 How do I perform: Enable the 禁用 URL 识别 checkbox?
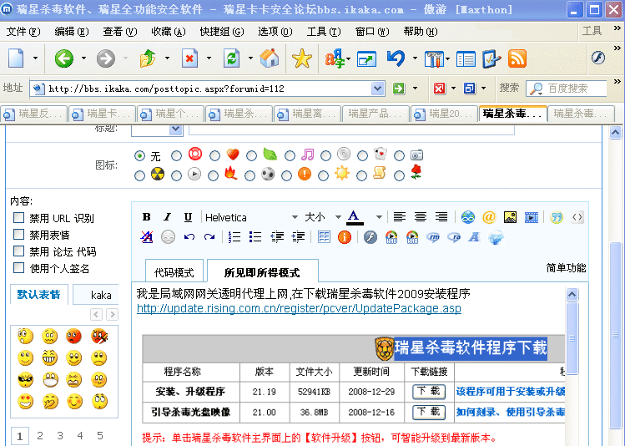[18, 218]
